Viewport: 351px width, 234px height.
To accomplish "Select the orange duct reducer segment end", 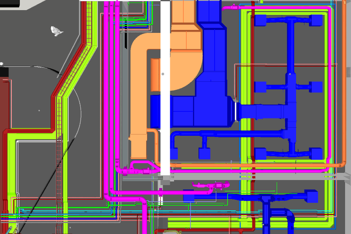I will 138,146.
